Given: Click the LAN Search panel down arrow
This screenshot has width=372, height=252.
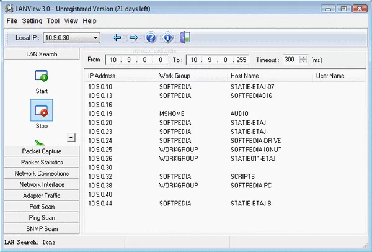Looking at the screenshot, I should [x=71, y=138].
